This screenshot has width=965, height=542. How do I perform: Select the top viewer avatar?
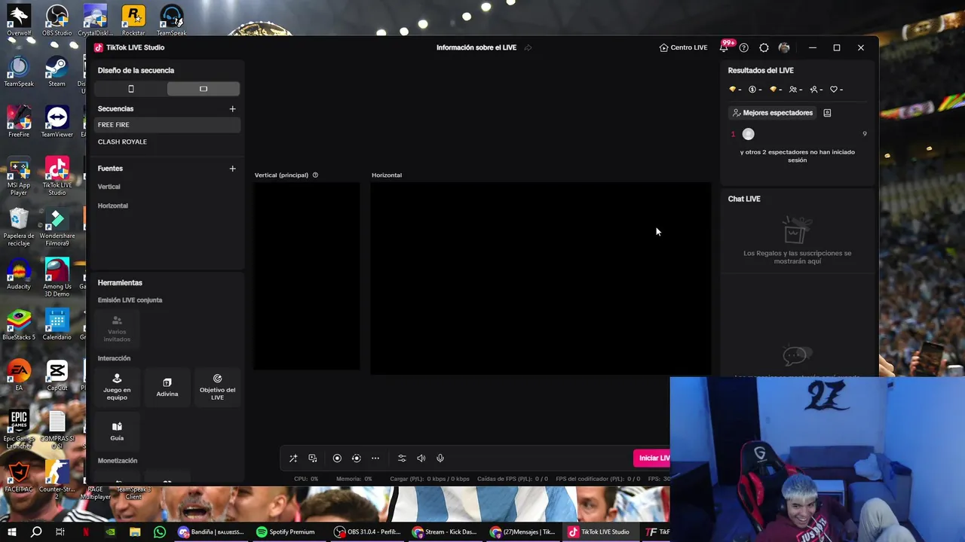pos(748,134)
